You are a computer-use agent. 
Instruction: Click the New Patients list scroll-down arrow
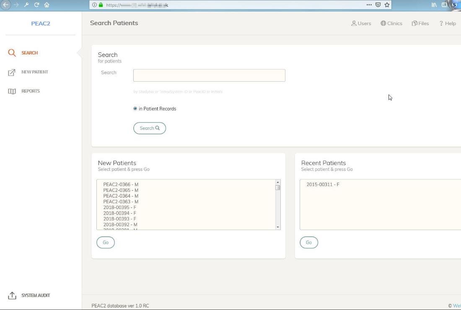(277, 227)
